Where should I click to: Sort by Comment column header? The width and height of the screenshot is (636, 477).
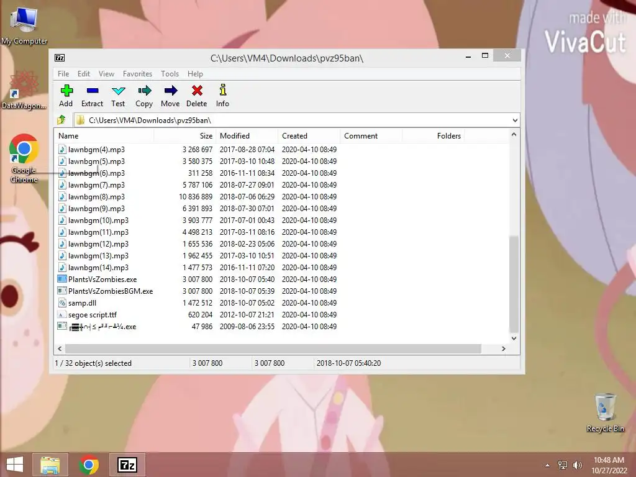371,135
